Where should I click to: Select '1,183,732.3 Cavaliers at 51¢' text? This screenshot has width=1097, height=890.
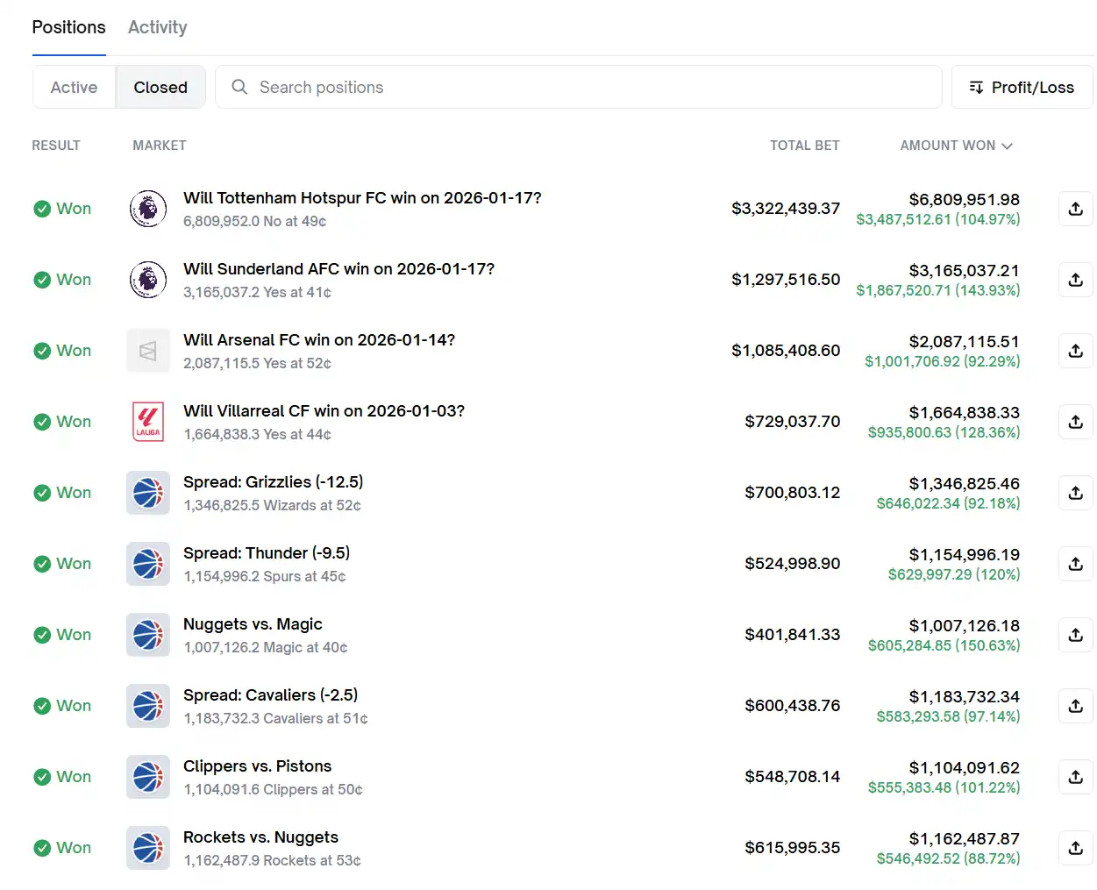coord(275,718)
